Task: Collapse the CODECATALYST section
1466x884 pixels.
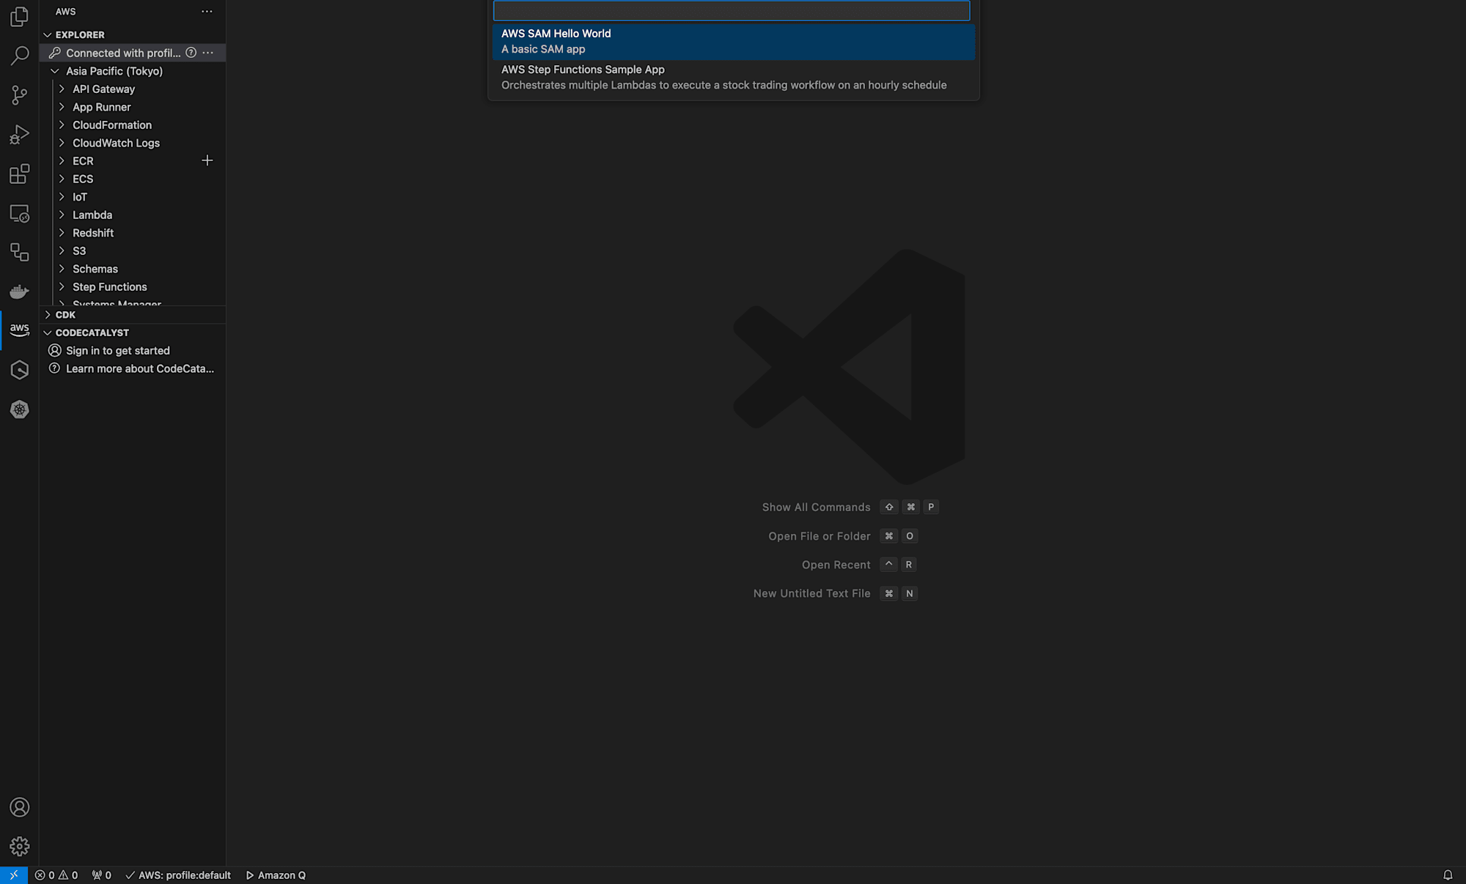Action: coord(48,333)
